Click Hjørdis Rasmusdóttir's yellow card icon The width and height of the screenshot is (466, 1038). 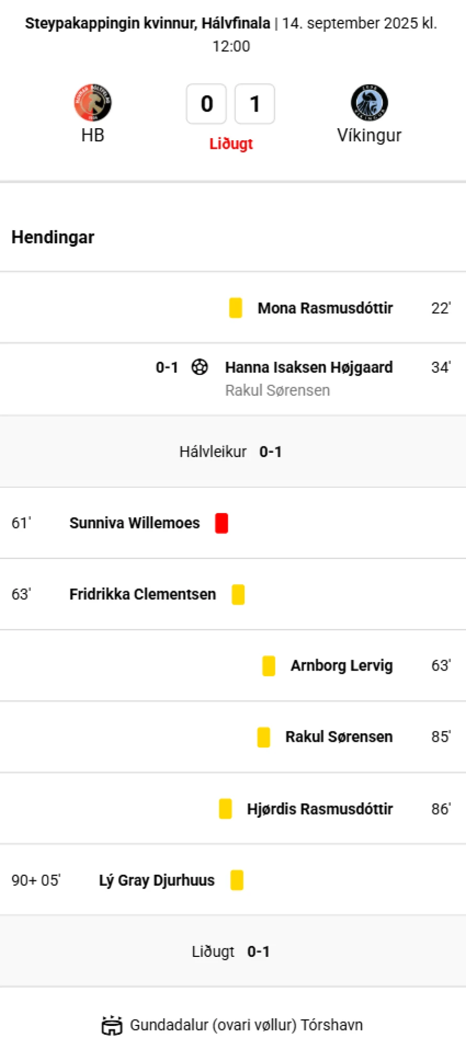(x=225, y=809)
